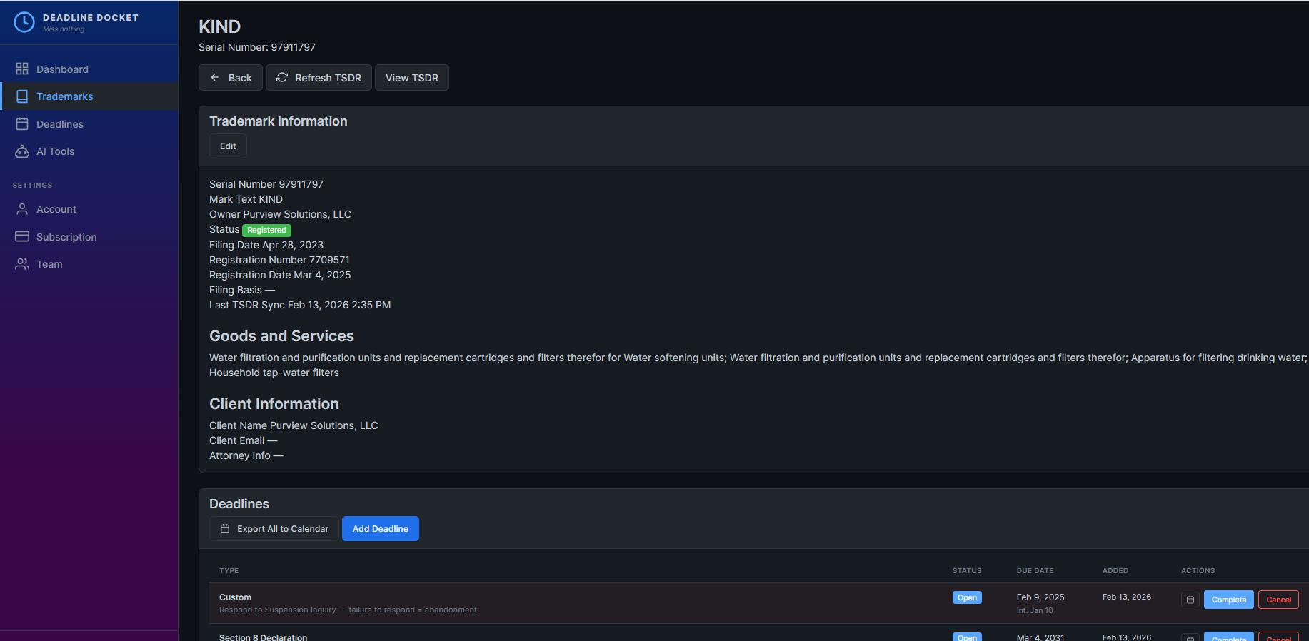This screenshot has width=1309, height=641.
Task: Click View TSDR button
Action: pos(411,78)
